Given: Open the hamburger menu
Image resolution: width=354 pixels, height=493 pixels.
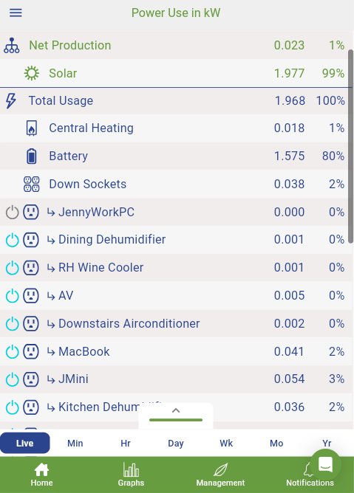Looking at the screenshot, I should tap(16, 13).
